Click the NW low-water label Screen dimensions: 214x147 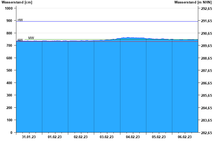click(20, 40)
